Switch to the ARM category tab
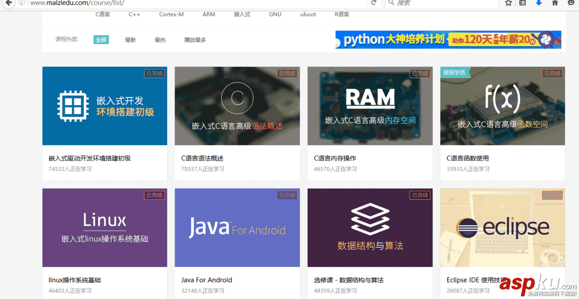Screen dimensions: 579x299 pyautogui.click(x=209, y=14)
